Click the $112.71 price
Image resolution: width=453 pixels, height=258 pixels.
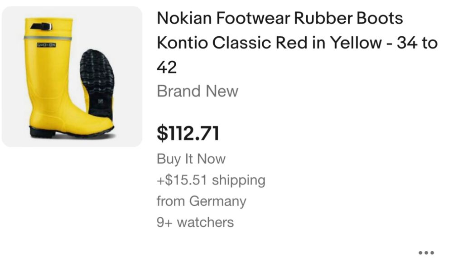pyautogui.click(x=188, y=133)
